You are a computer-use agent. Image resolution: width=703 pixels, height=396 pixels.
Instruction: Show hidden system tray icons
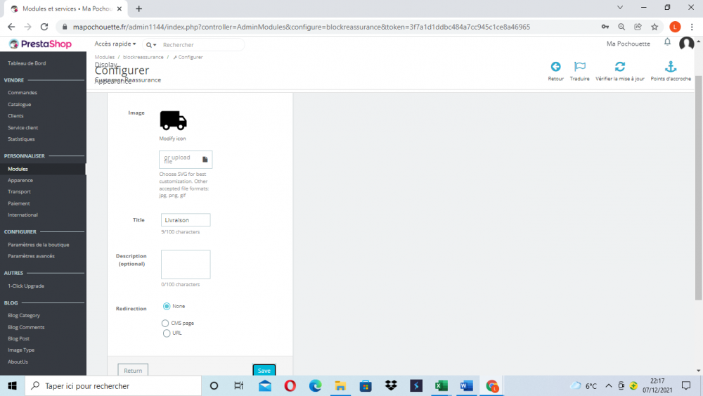pos(608,385)
